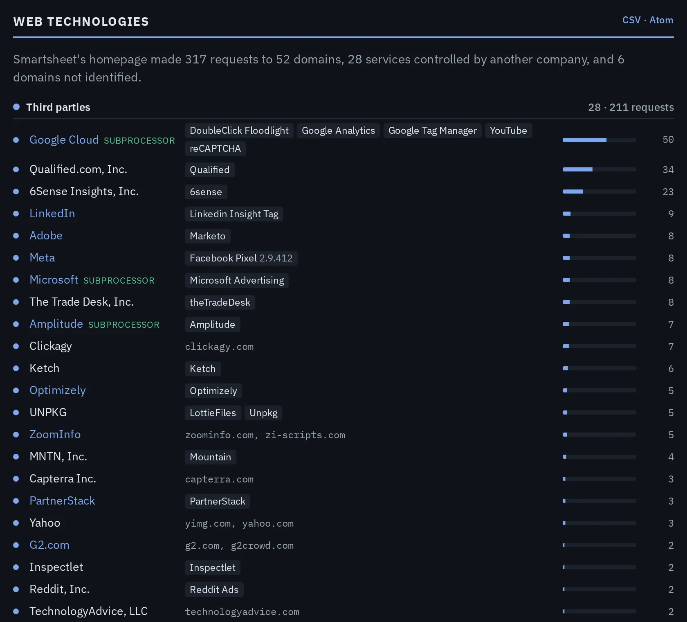Click the Clickagy row name
This screenshot has width=687, height=622.
coord(51,346)
